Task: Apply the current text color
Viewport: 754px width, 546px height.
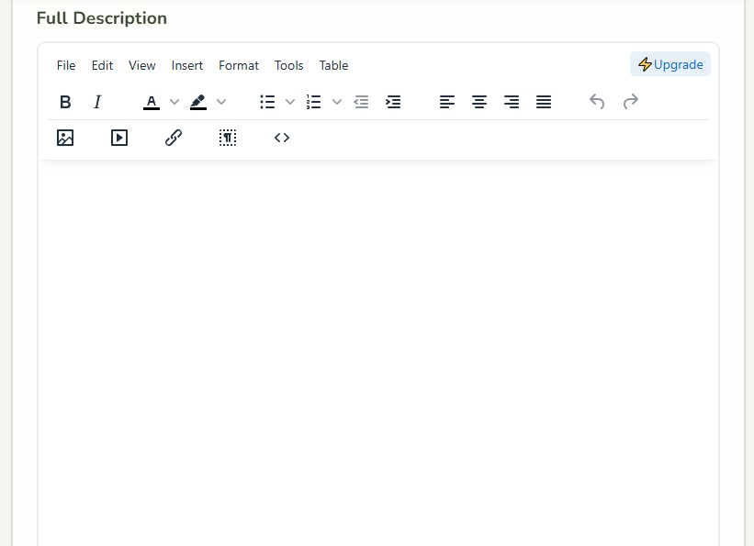Action: (152, 102)
